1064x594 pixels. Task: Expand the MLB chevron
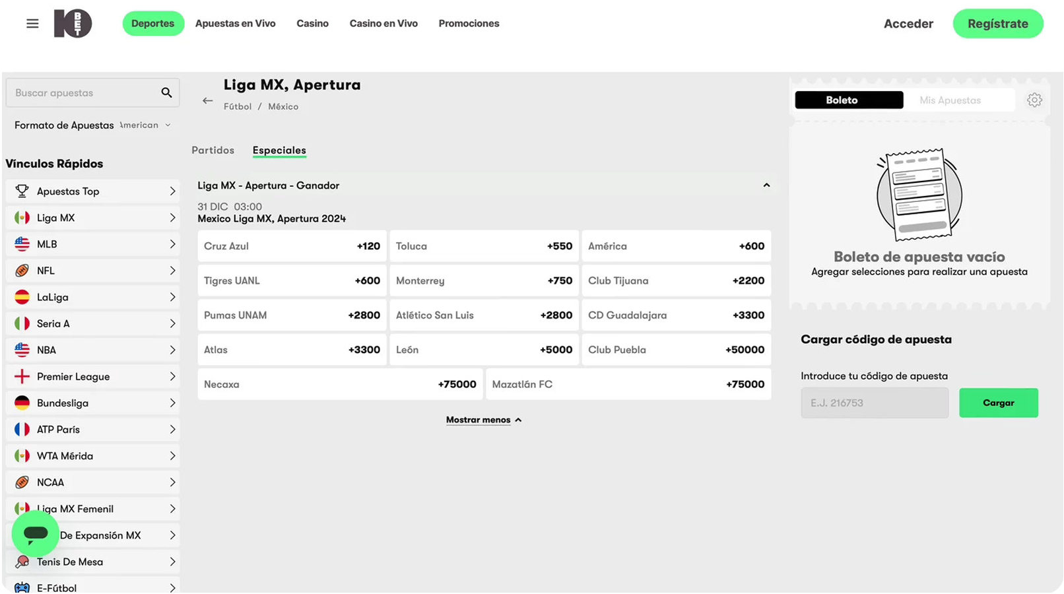coord(172,244)
